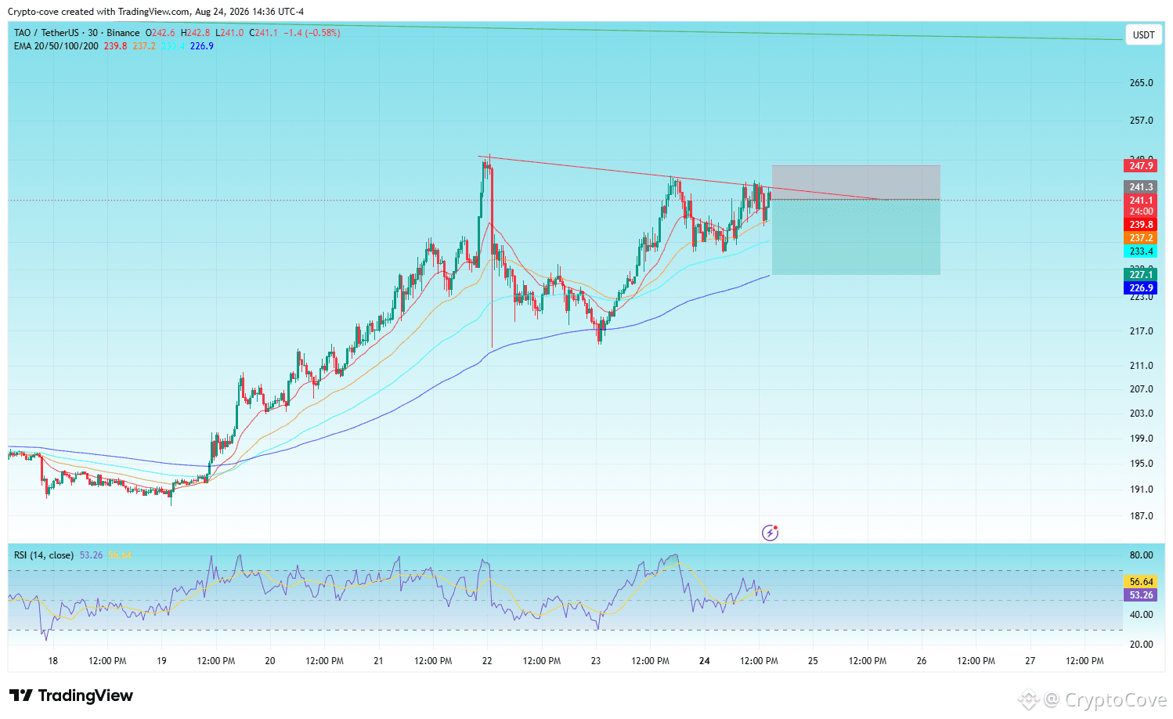Click the lightning-bolt event icon on chart
Screen dimensions: 1173x719
771,533
